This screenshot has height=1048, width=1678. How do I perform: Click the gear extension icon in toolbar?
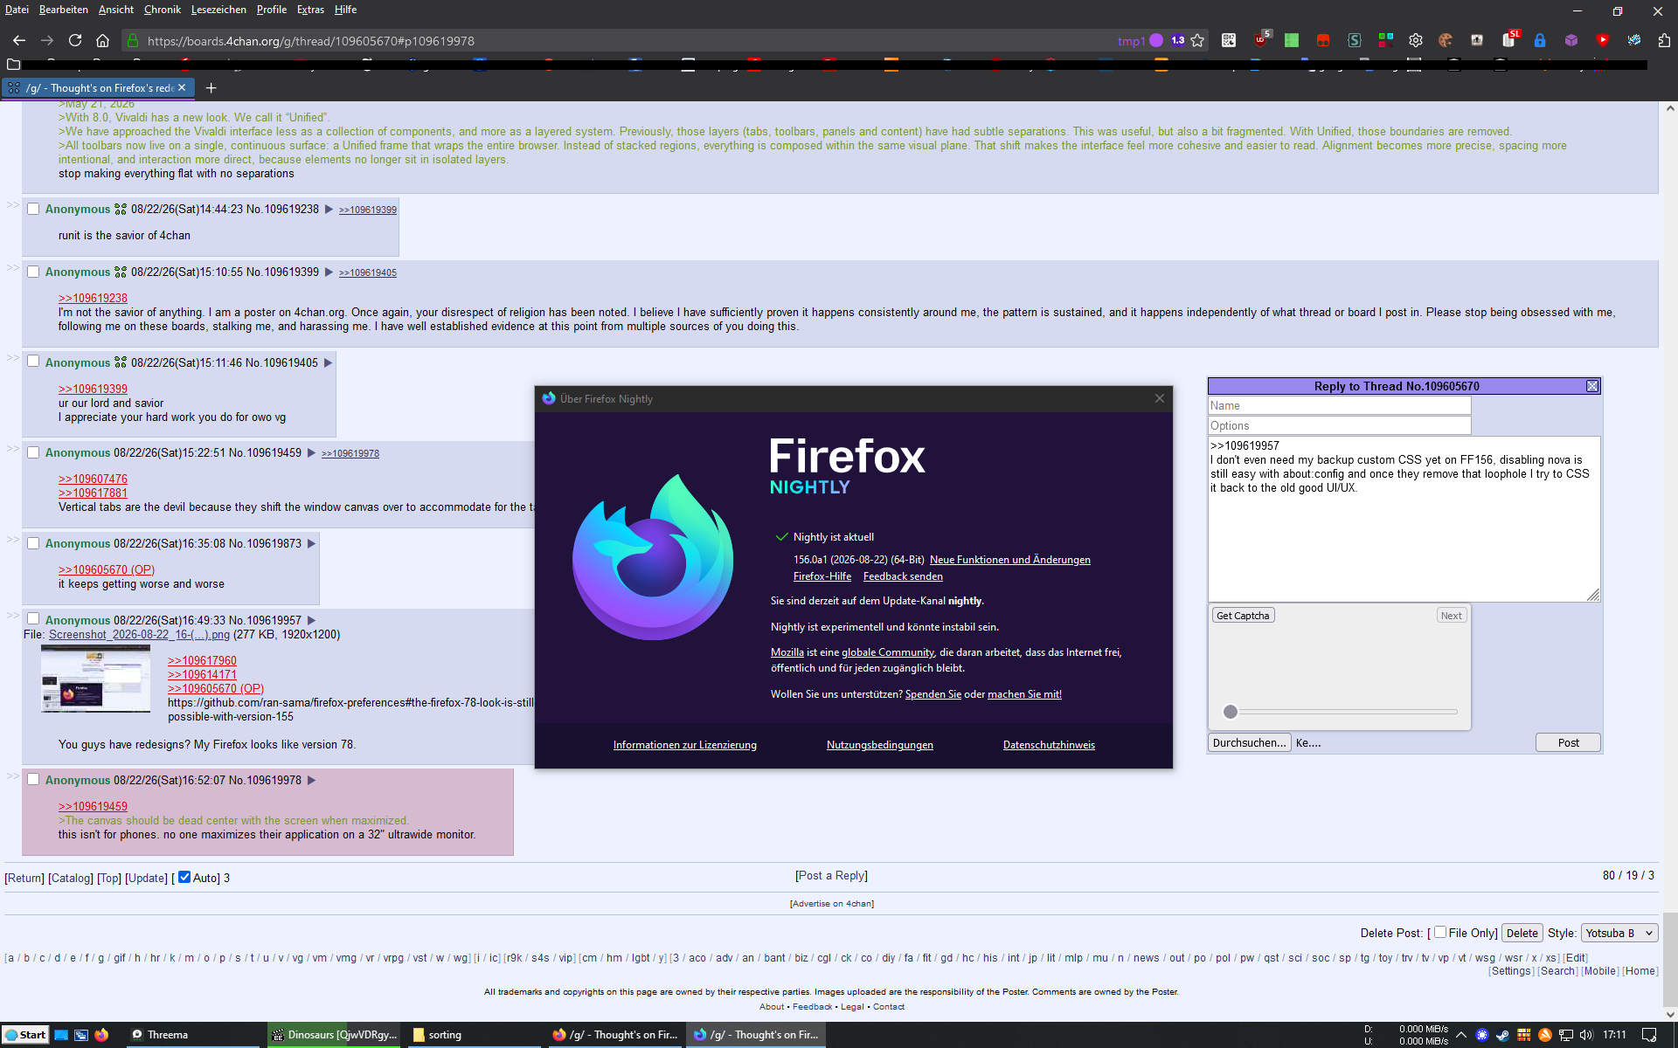point(1416,40)
